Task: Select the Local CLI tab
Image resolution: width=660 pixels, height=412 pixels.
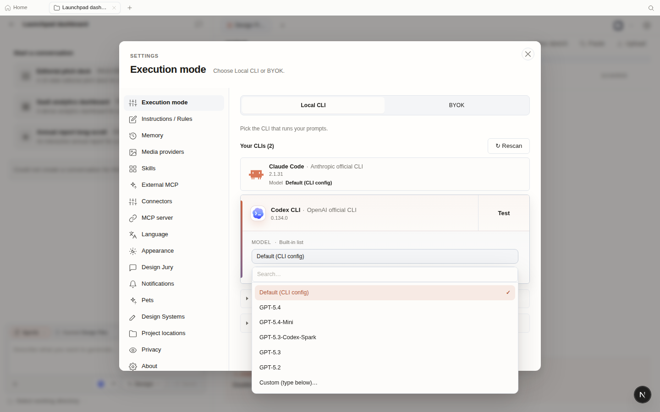Action: tap(313, 105)
